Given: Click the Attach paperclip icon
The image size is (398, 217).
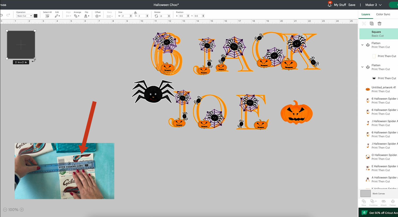Looking at the screenshot, I should pyautogui.click(x=383, y=202).
